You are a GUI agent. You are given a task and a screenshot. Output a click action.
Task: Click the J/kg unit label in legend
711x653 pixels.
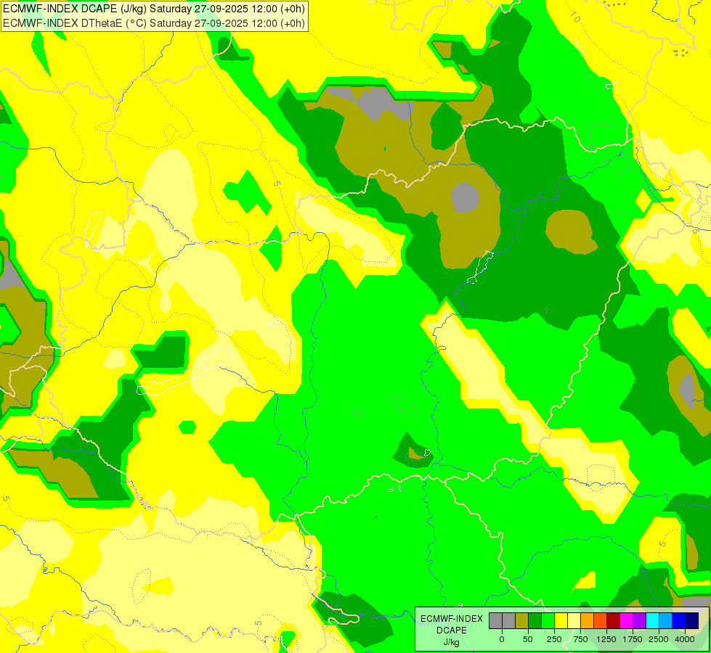click(x=452, y=642)
